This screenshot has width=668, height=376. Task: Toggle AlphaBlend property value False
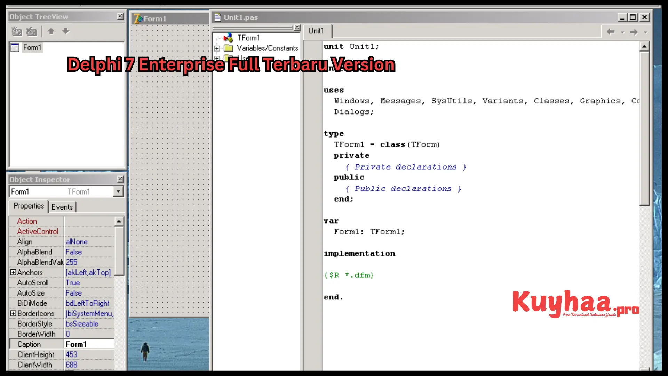[73, 252]
